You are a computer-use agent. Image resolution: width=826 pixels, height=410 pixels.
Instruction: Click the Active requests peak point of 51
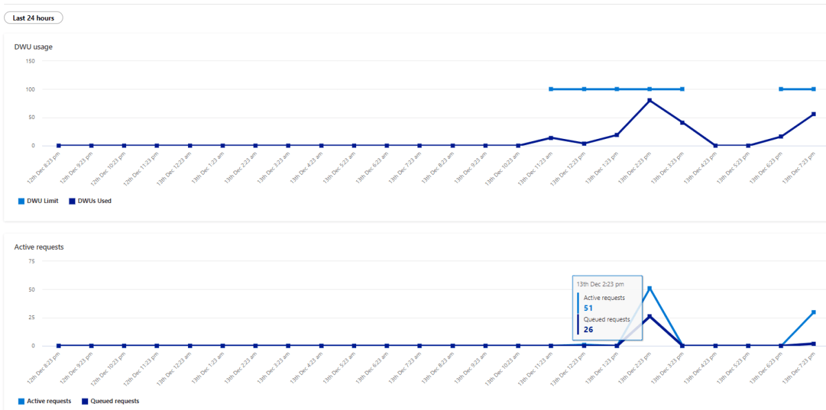click(650, 288)
